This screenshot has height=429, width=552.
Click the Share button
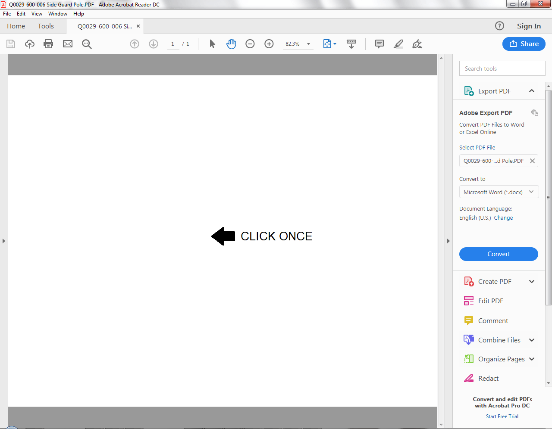coord(524,44)
